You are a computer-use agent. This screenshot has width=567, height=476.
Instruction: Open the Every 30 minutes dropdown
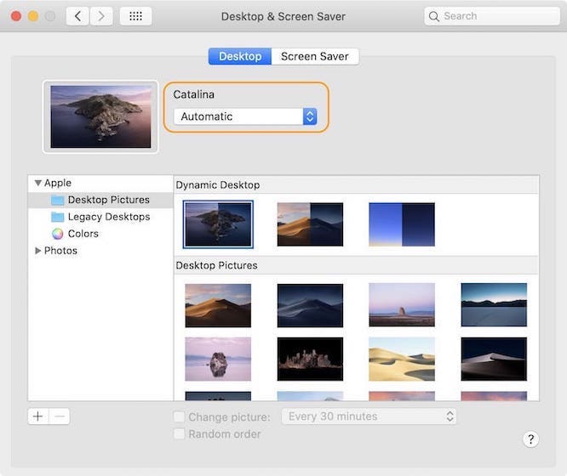370,416
